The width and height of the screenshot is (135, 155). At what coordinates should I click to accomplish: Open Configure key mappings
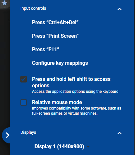(60, 63)
